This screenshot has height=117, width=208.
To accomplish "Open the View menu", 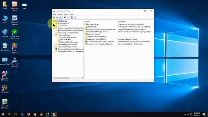I will tap(66, 14).
